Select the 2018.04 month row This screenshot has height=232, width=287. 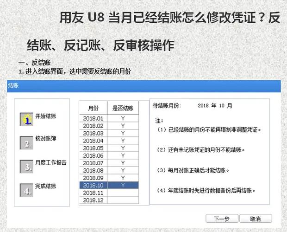[x=109, y=141]
